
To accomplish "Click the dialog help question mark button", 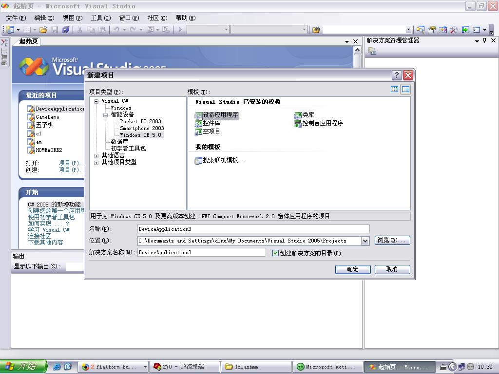I will point(397,75).
